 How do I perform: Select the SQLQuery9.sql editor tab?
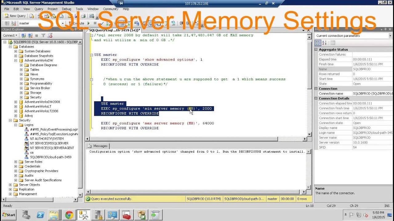pyautogui.click(x=115, y=30)
